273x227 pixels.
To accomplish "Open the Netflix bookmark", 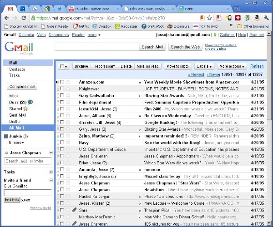I will coord(81,26).
